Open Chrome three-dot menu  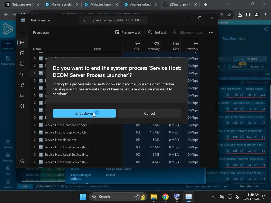[265, 15]
